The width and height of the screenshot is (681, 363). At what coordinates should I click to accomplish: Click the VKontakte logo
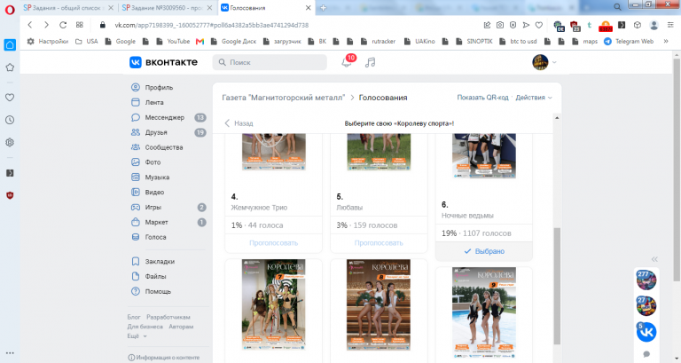coord(163,62)
